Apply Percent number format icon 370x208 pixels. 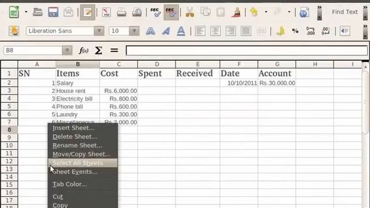coord(295,31)
